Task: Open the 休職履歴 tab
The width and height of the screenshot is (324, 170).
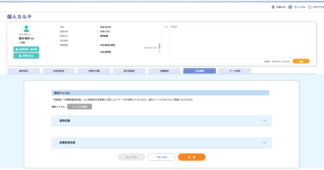Action: tap(164, 71)
